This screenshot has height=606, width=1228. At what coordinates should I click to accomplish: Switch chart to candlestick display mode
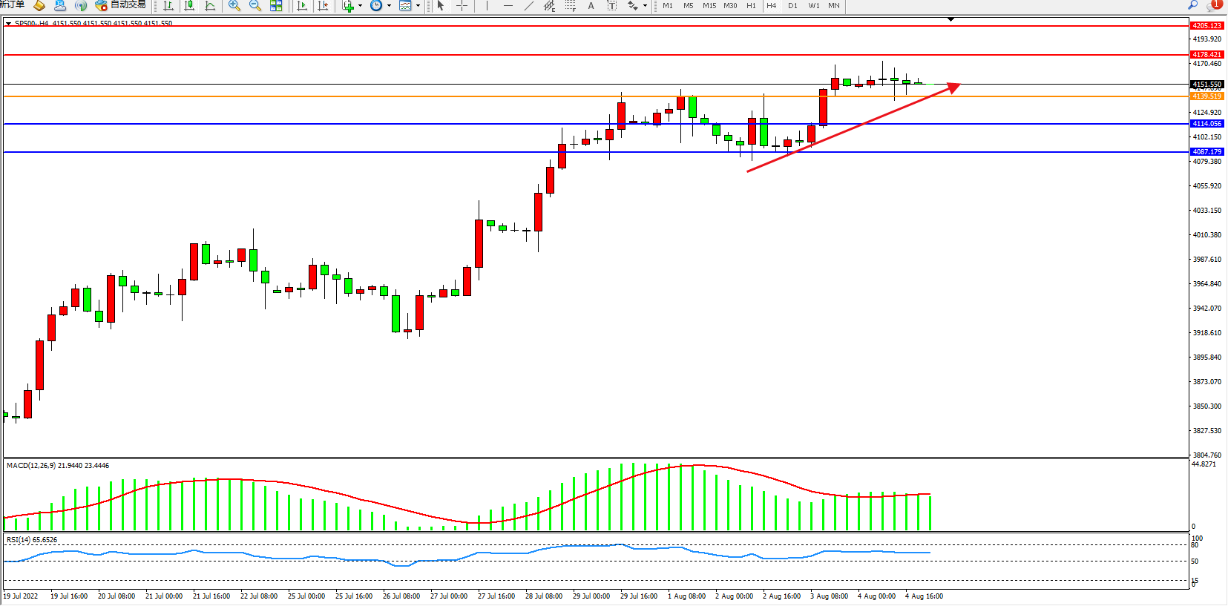coord(189,6)
